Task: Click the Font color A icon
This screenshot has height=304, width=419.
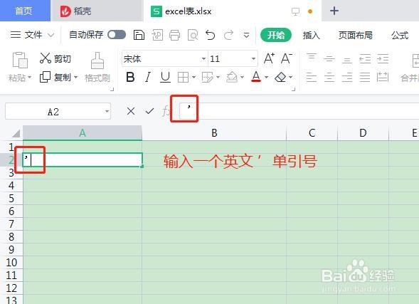Action: click(256, 77)
